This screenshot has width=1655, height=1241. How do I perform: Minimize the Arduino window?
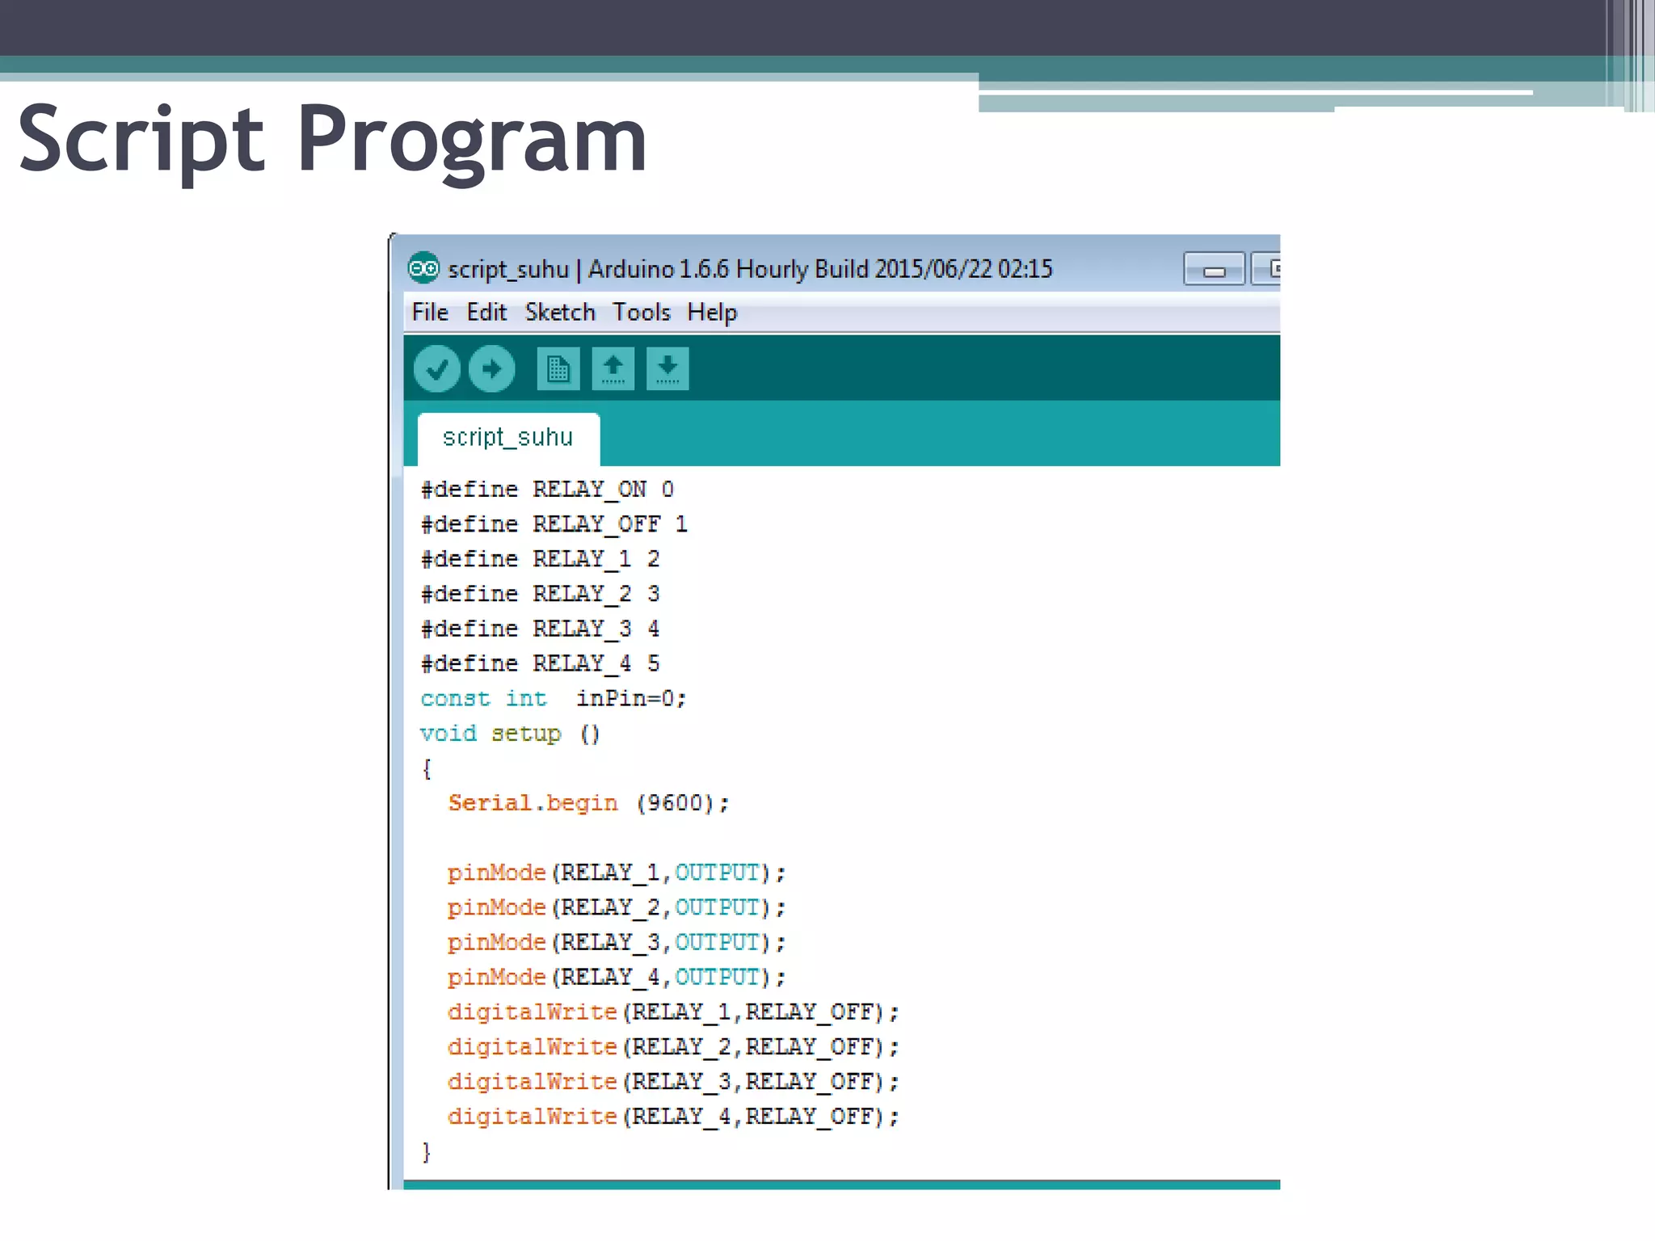pyautogui.click(x=1214, y=270)
